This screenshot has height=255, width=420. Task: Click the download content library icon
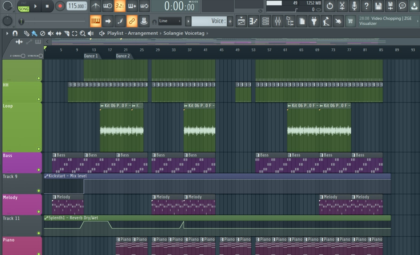[x=414, y=6]
